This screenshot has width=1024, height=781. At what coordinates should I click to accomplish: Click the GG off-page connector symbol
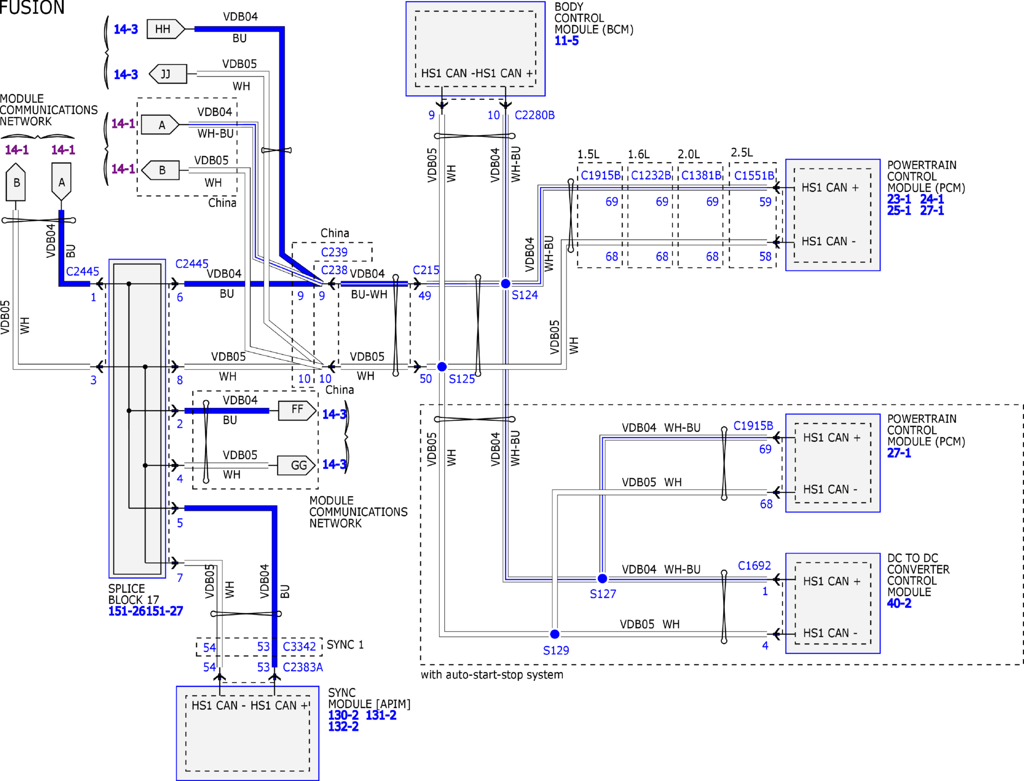[297, 465]
